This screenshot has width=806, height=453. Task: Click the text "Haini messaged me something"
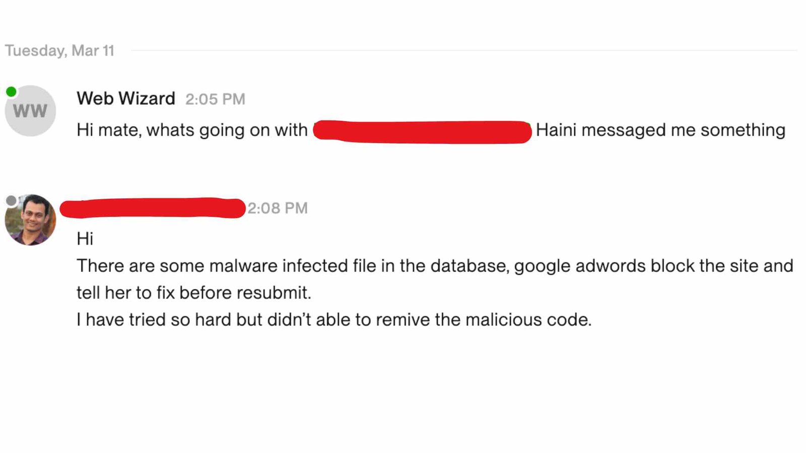click(660, 130)
